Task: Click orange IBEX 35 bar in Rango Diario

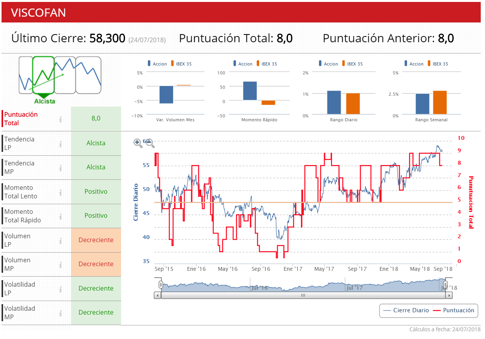Action: 353,104
